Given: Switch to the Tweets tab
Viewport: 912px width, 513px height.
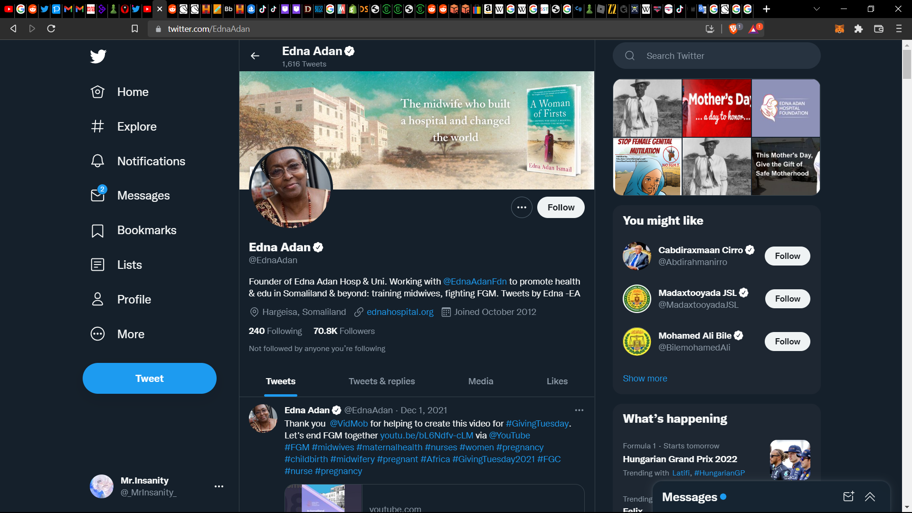Looking at the screenshot, I should (281, 381).
